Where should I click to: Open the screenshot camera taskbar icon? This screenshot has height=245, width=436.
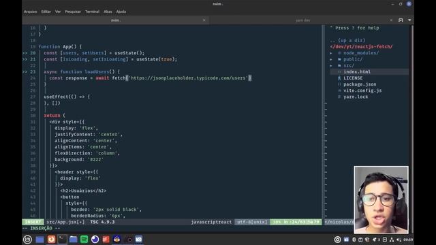coord(139,239)
